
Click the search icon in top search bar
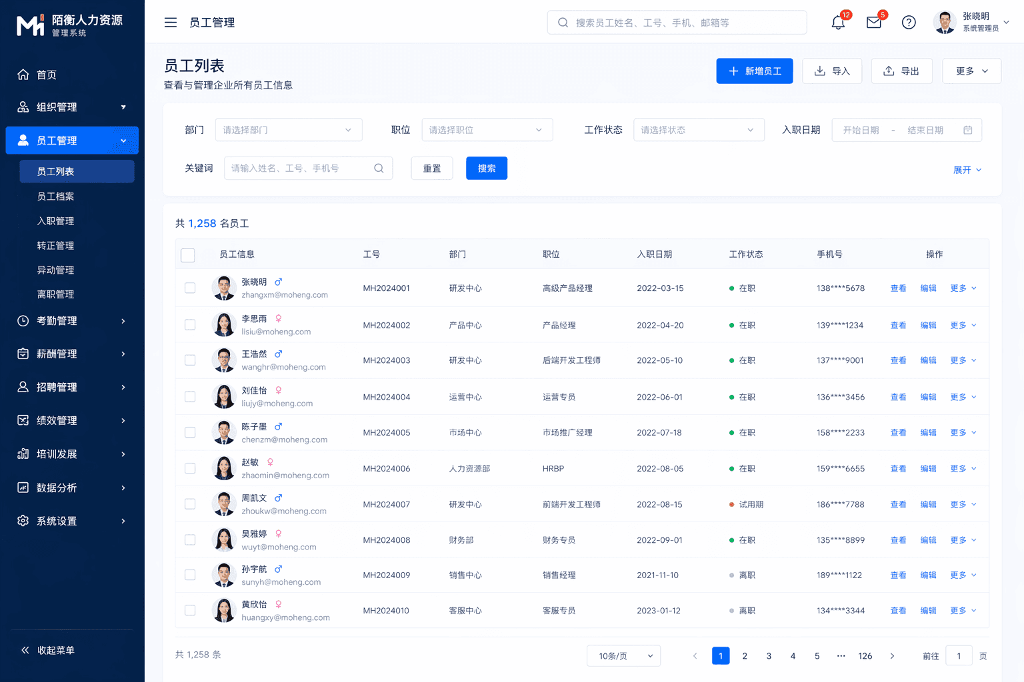click(x=563, y=23)
